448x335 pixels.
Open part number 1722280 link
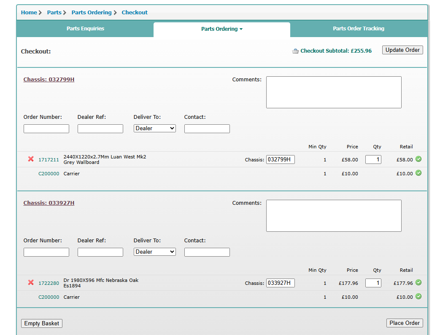point(49,283)
